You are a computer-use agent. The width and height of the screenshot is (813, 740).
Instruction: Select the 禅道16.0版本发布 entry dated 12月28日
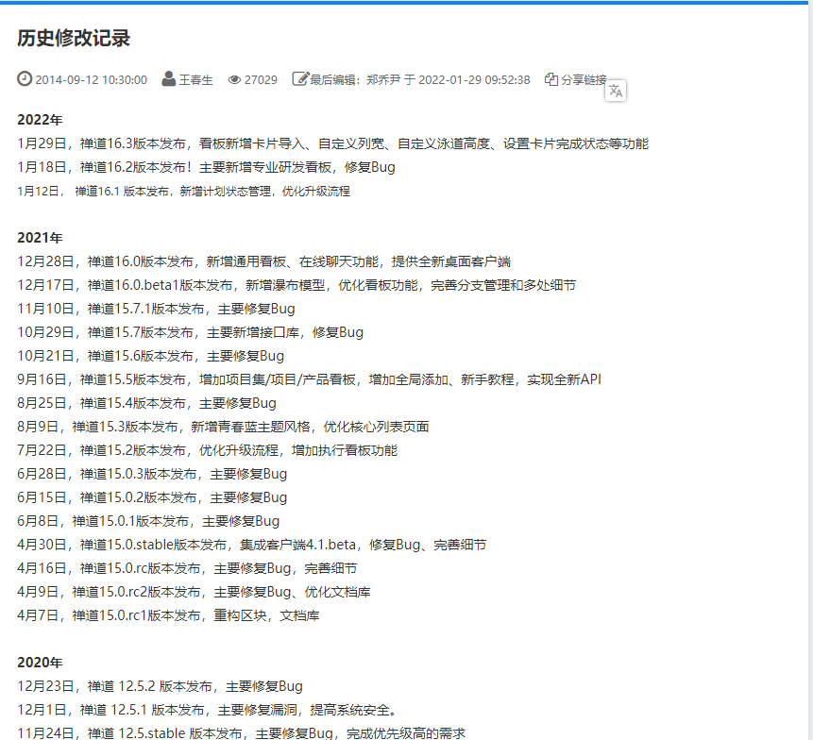[263, 261]
